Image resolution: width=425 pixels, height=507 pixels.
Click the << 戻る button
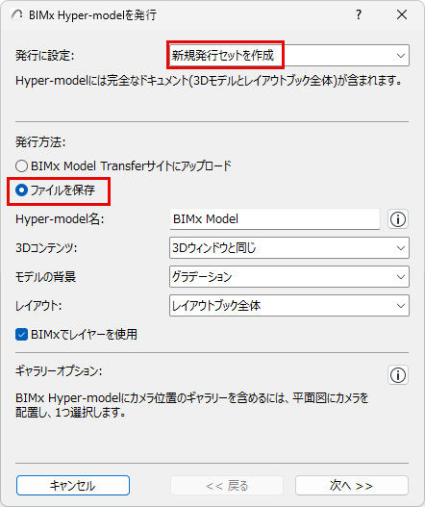227,485
